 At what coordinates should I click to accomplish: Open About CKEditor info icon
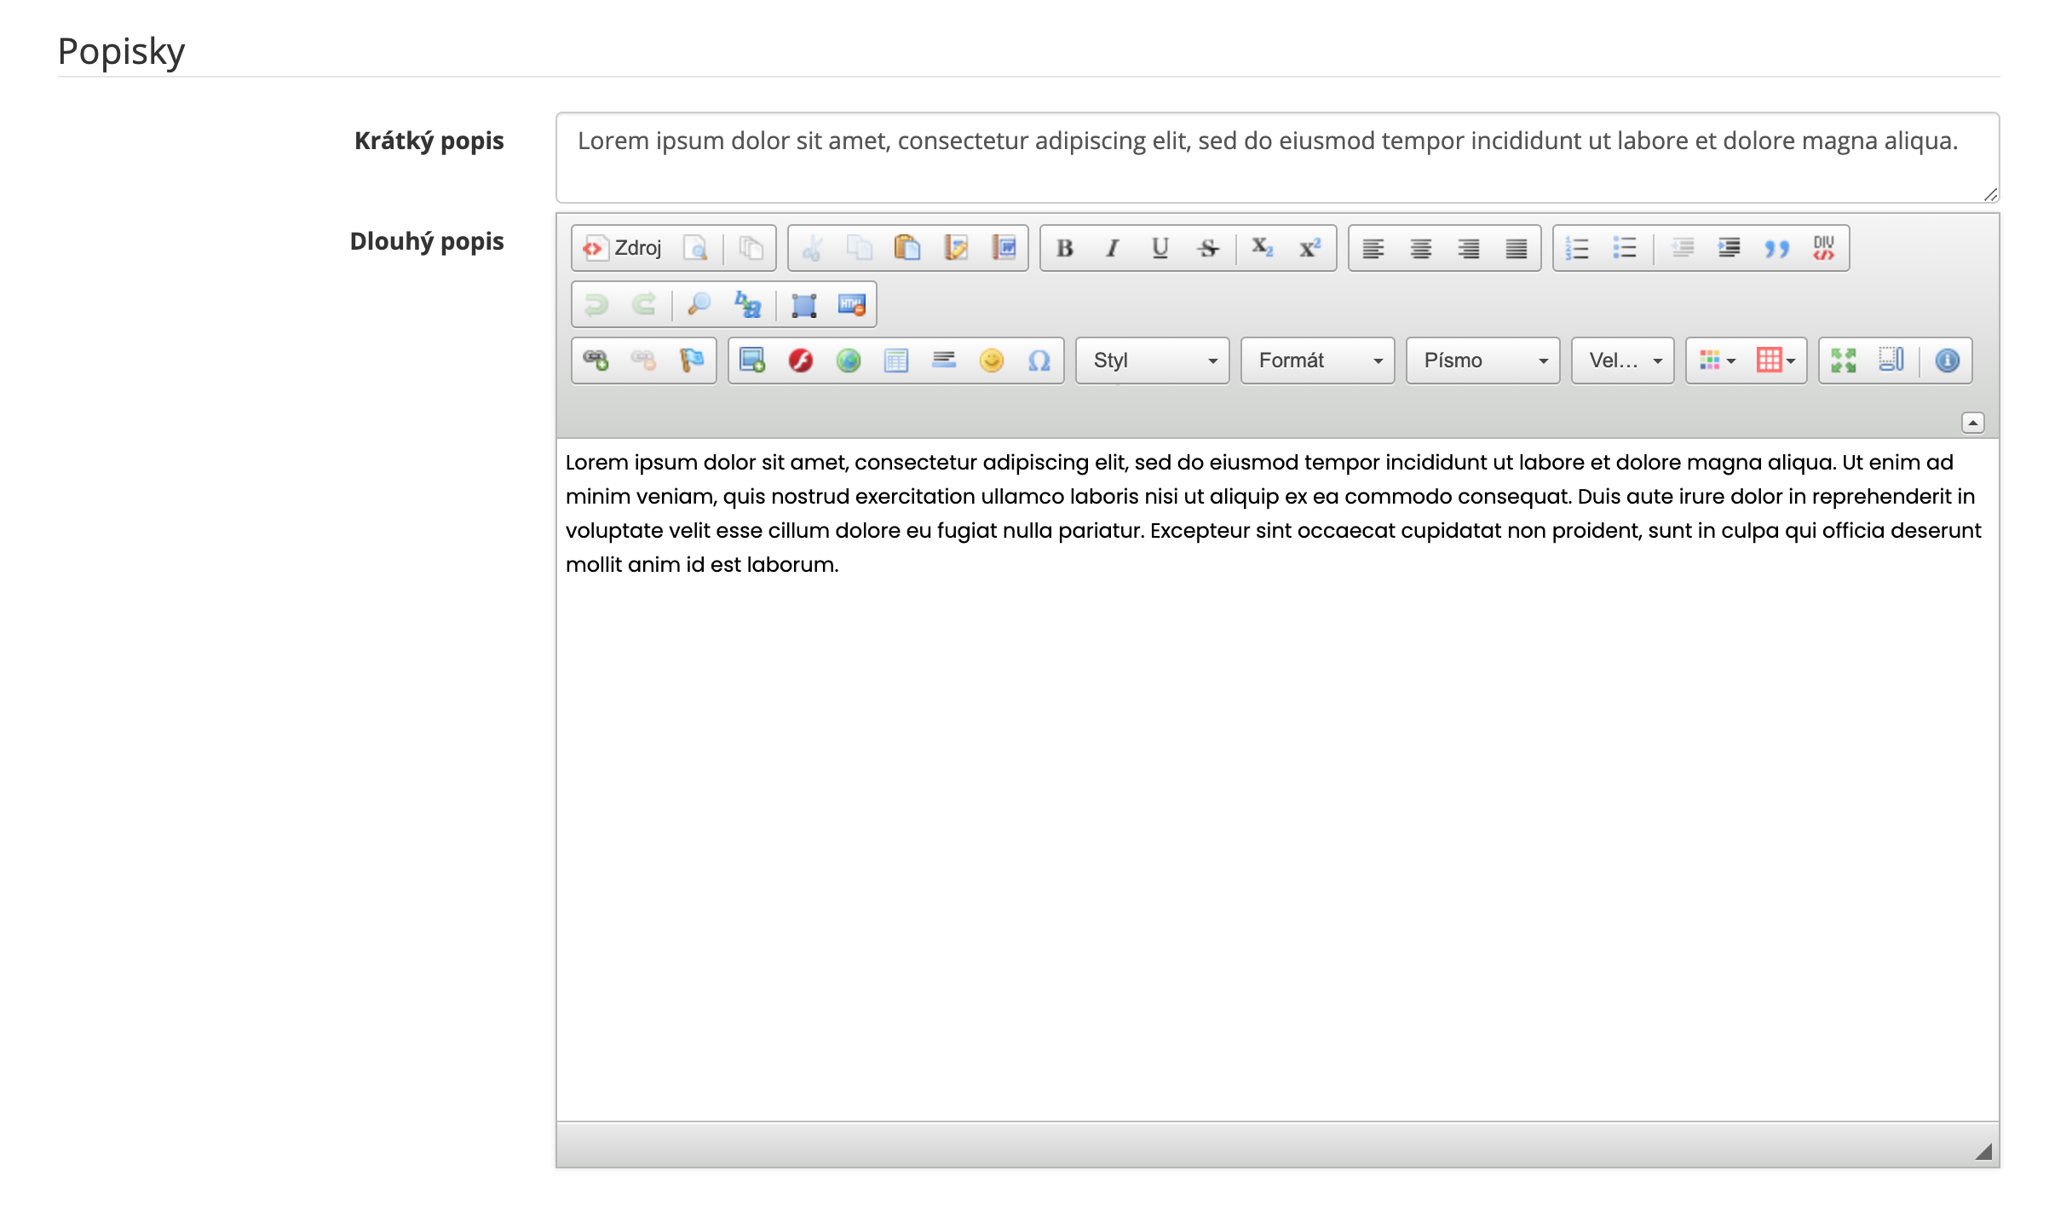pos(1948,360)
